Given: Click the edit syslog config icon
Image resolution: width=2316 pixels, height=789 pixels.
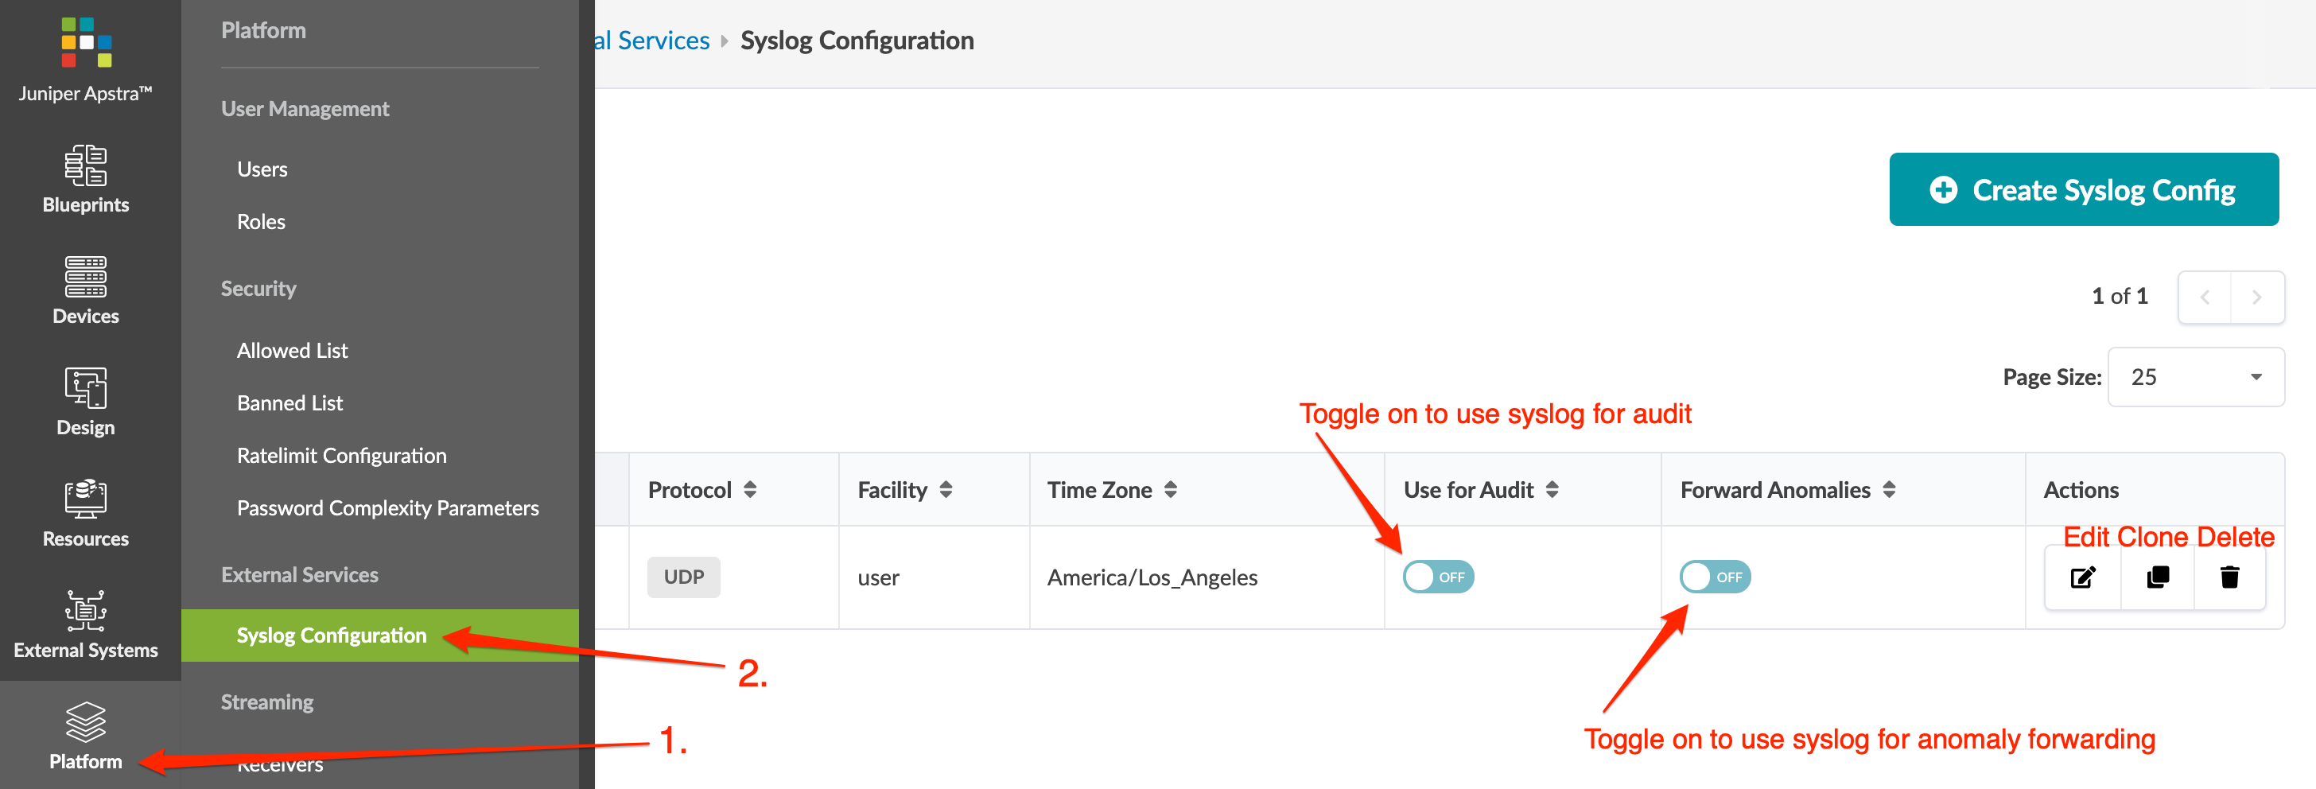Looking at the screenshot, I should pyautogui.click(x=2082, y=577).
